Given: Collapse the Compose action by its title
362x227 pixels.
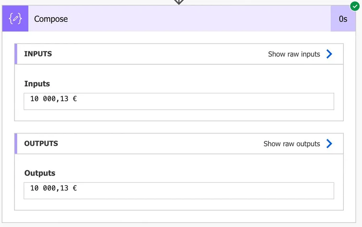Looking at the screenshot, I should (x=51, y=19).
